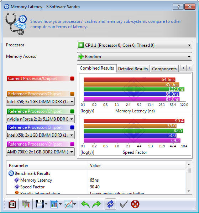Click the magenta 69.2 speed factor bar
Image resolution: width=199 pixels, height=213 pixels.
[x=132, y=140]
